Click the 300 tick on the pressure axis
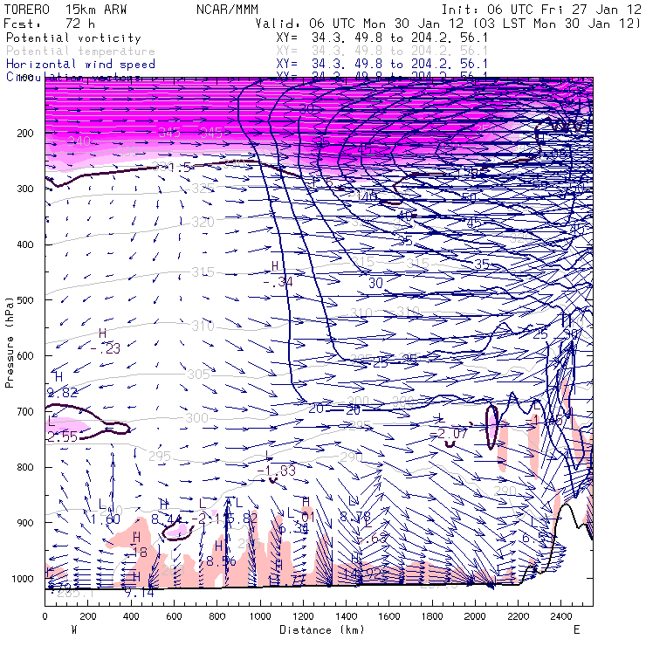The image size is (646, 646). pyautogui.click(x=25, y=189)
